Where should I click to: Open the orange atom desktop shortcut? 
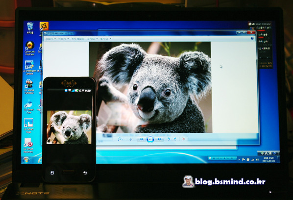point(44,26)
